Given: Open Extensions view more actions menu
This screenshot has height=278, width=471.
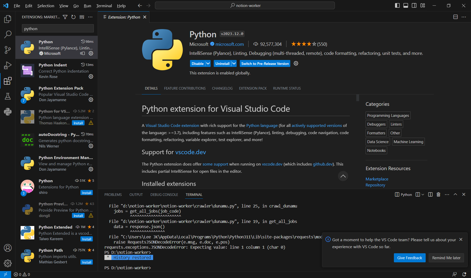Looking at the screenshot, I should pos(90,17).
